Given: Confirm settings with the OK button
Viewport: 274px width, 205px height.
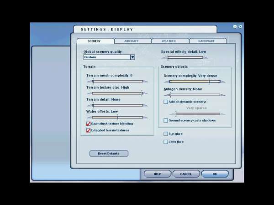Looking at the screenshot, I should [215, 174].
